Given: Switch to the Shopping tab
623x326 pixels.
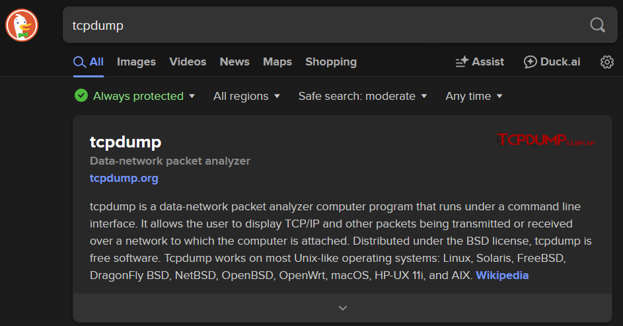Looking at the screenshot, I should (x=331, y=62).
